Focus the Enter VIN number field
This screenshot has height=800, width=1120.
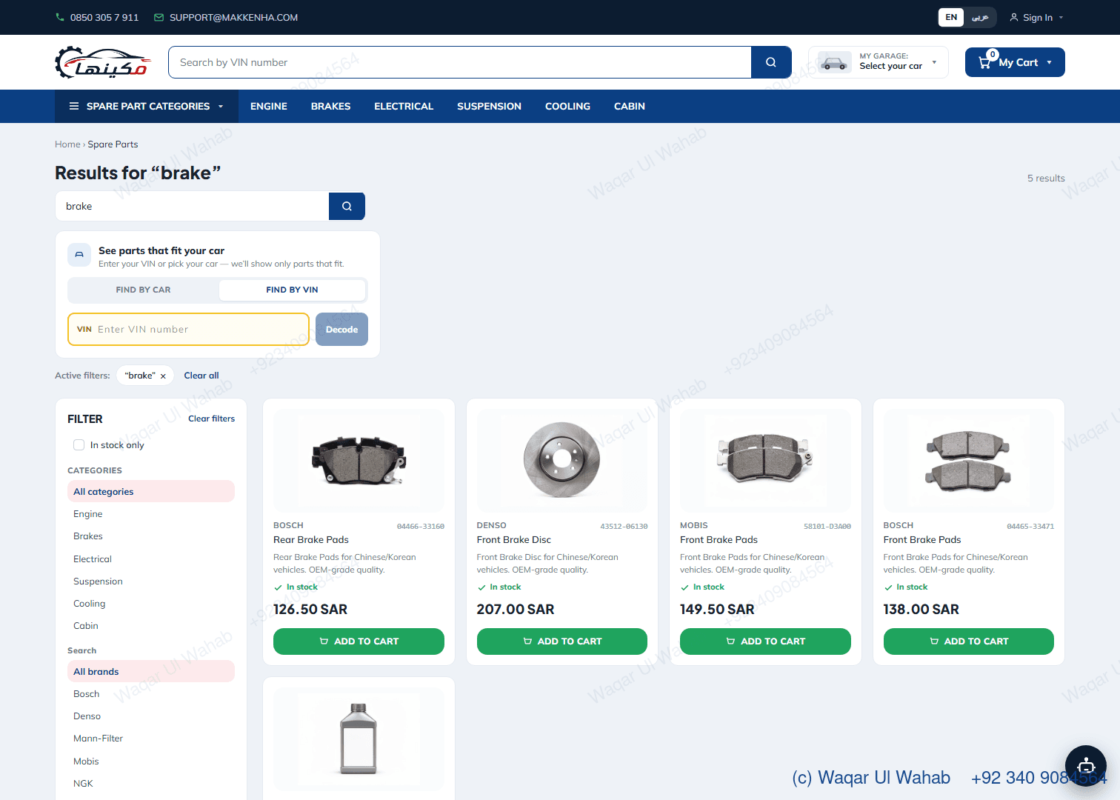[x=188, y=329]
